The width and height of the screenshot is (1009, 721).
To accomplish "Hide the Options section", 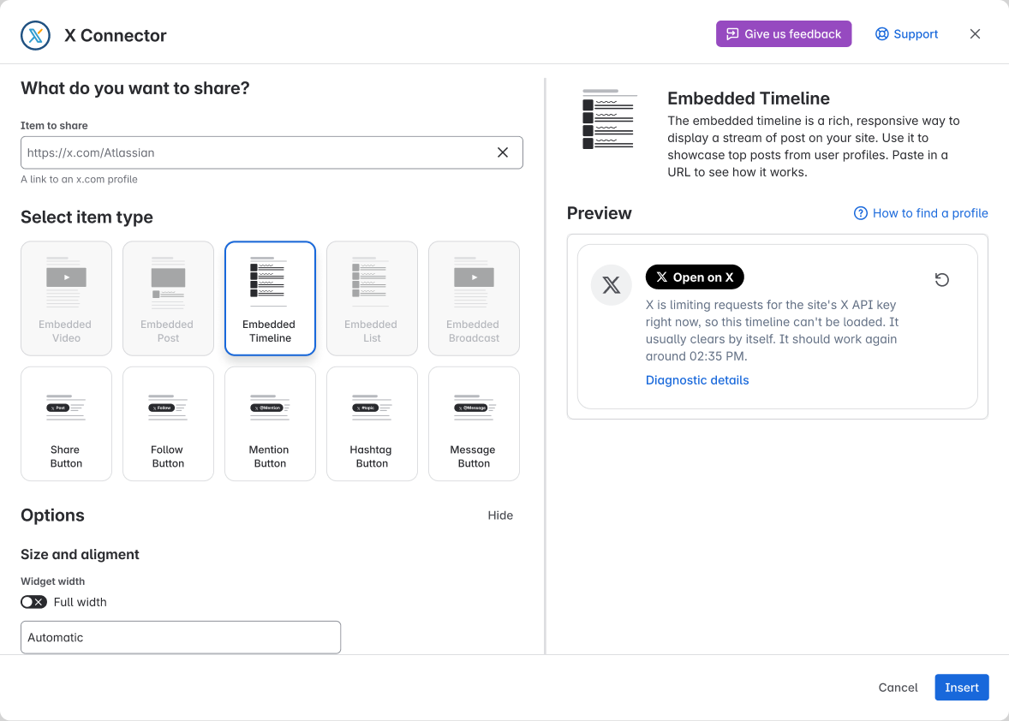I will (x=500, y=515).
